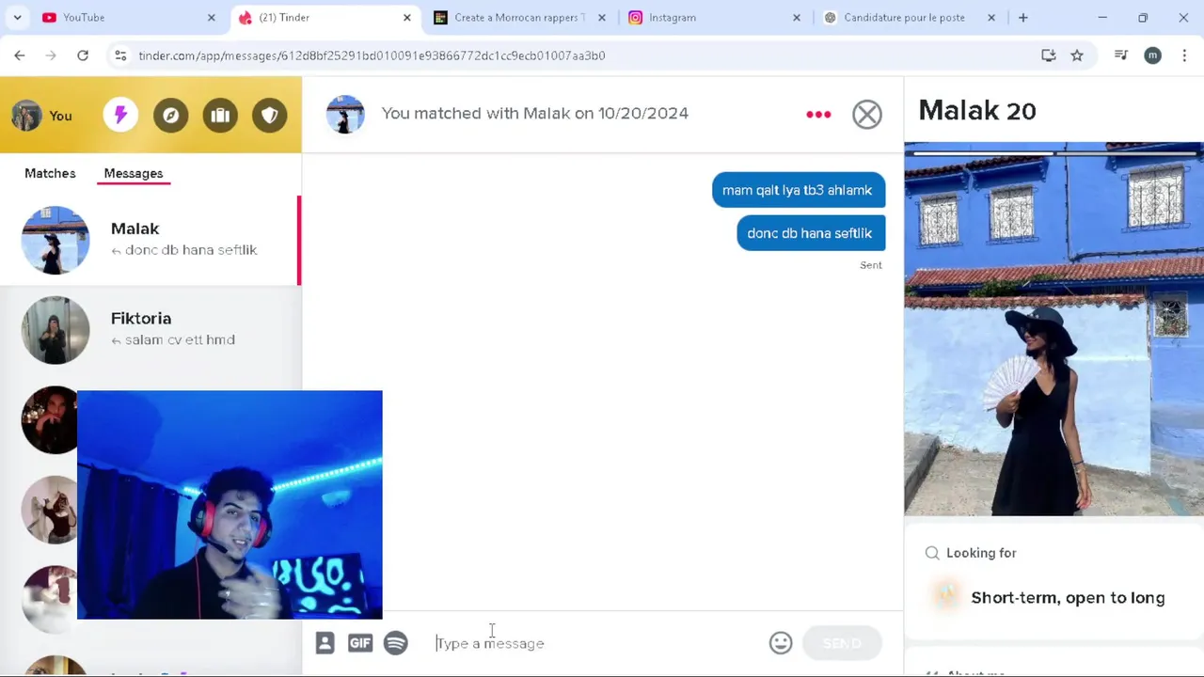The width and height of the screenshot is (1204, 677).
Task: Click the Send button
Action: (x=842, y=643)
